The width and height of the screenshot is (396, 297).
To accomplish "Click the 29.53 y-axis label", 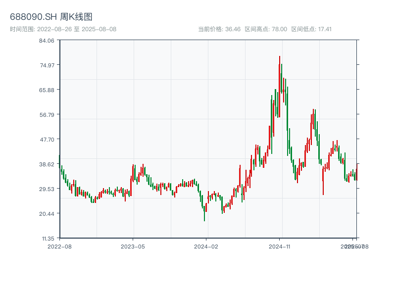I will tap(47, 189).
